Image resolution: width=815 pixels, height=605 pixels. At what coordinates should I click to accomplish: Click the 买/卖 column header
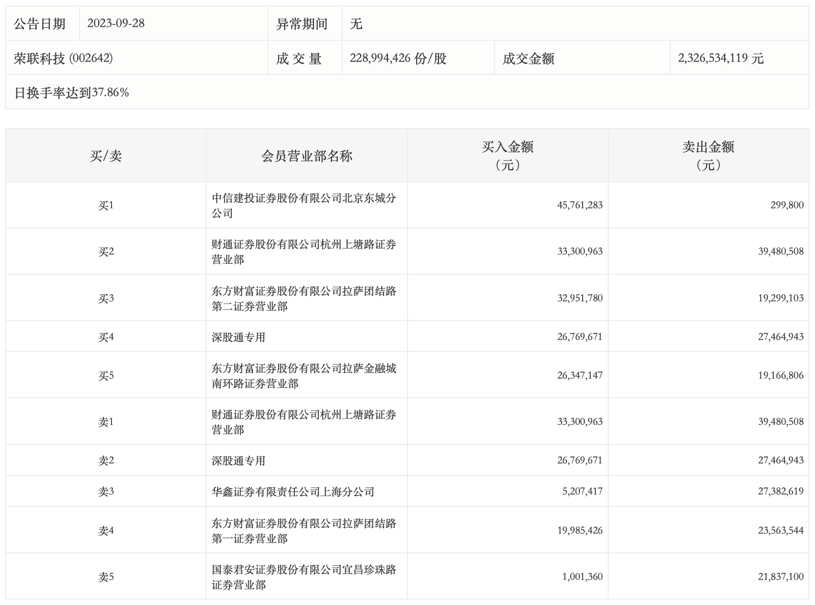pos(106,156)
